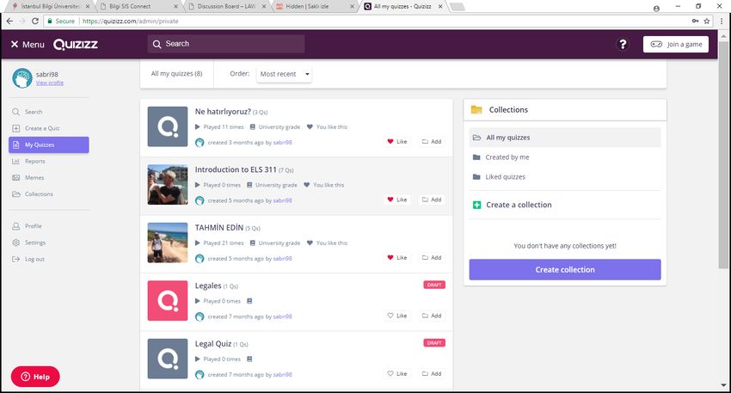The width and height of the screenshot is (731, 393).
Task: Click the header search field
Action: (226, 44)
